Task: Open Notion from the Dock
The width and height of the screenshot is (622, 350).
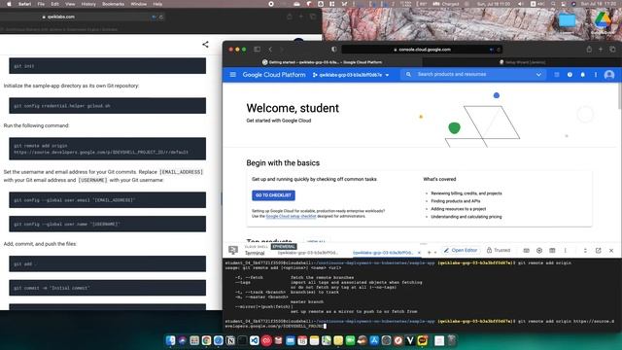Action: pos(230,340)
